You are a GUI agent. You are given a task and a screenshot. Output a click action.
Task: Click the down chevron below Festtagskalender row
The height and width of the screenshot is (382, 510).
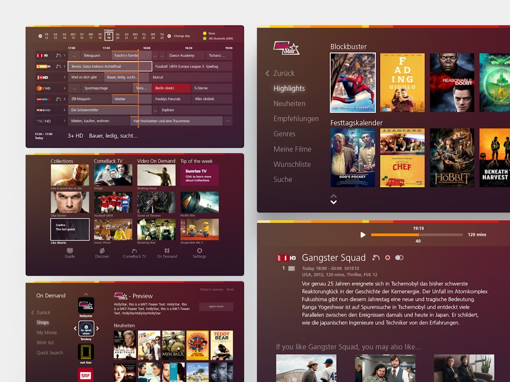(333, 202)
